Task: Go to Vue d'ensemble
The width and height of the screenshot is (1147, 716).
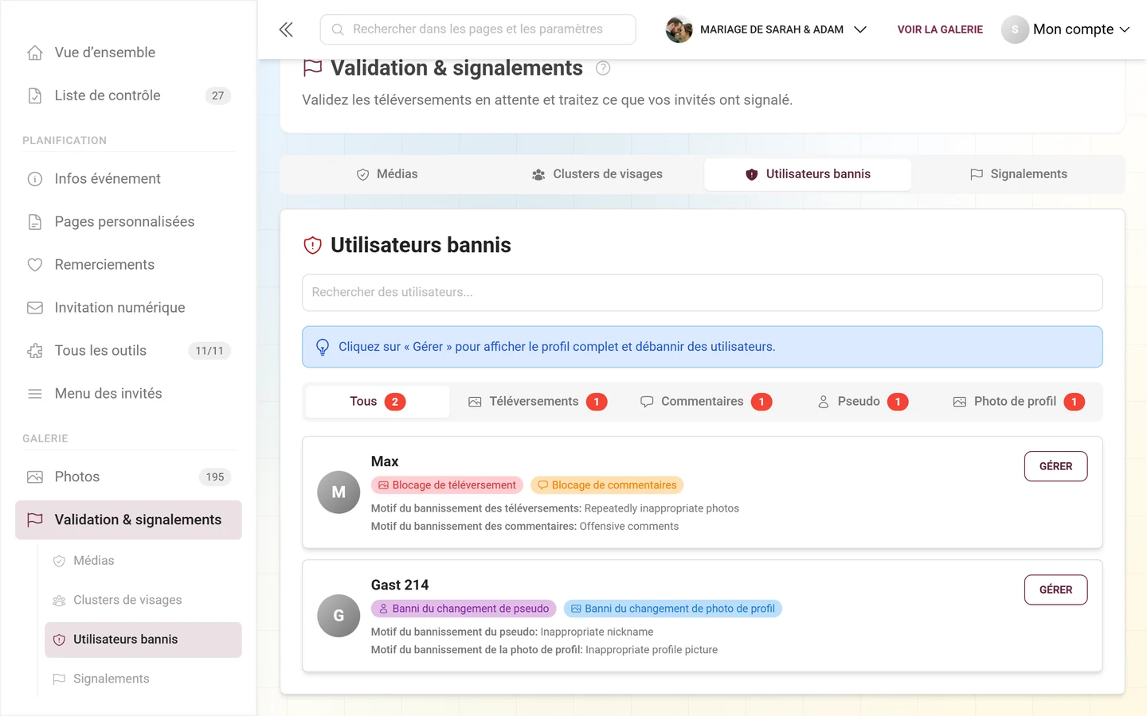Action: coord(128,53)
